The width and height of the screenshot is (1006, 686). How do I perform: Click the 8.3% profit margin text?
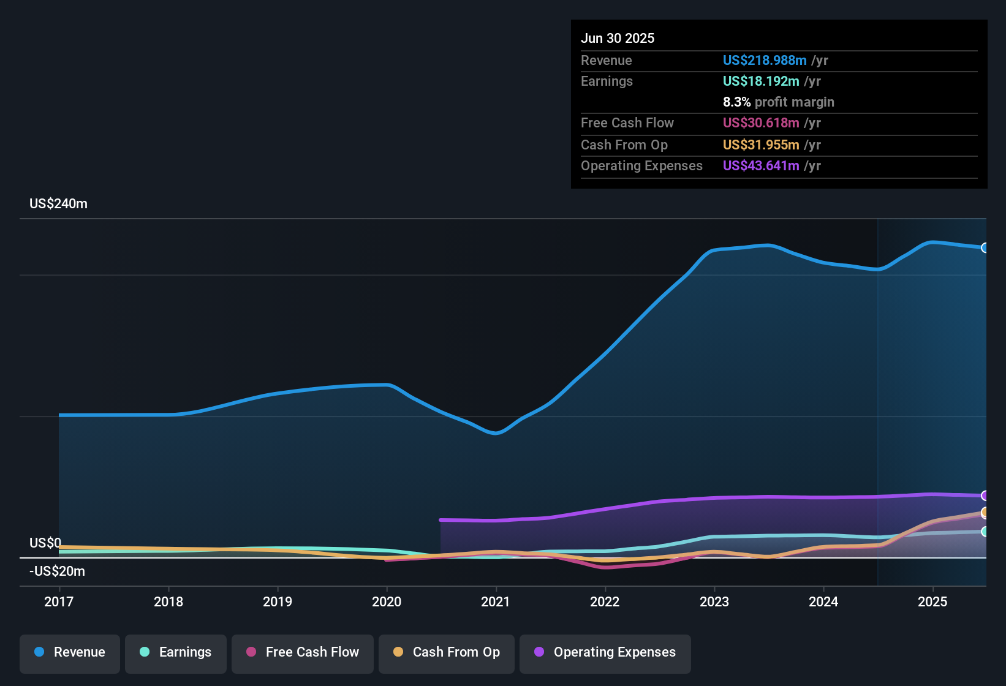[778, 102]
